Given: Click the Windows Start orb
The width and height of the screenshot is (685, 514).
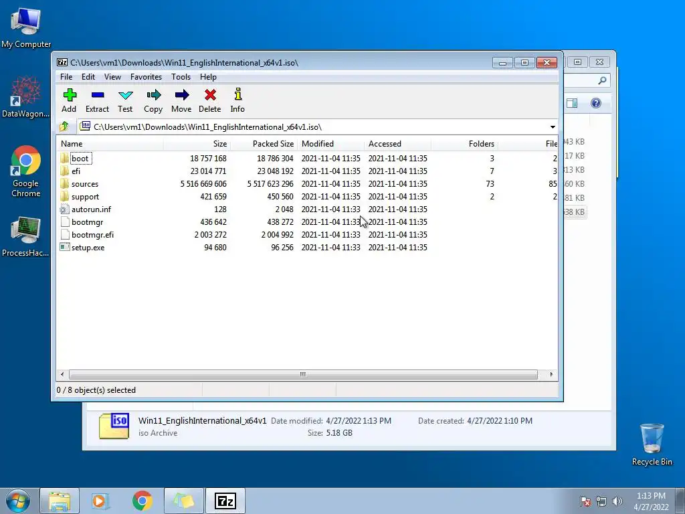Looking at the screenshot, I should click(x=18, y=501).
